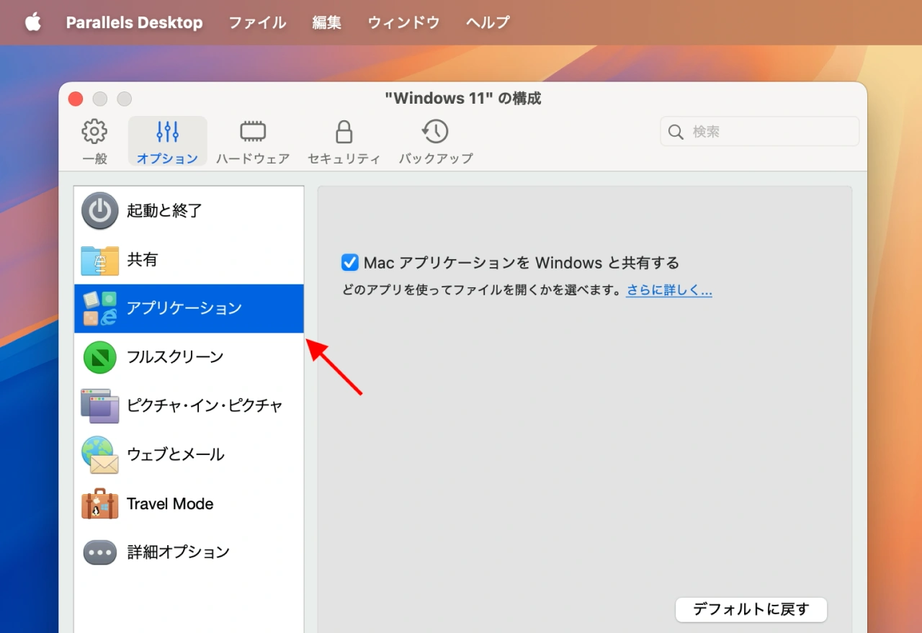Open the Apple menu

(x=33, y=22)
